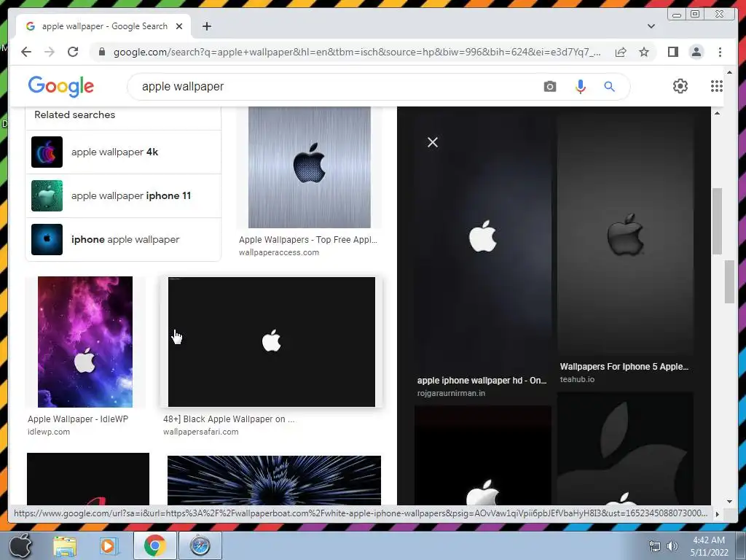Go back to the previous page

pos(26,52)
